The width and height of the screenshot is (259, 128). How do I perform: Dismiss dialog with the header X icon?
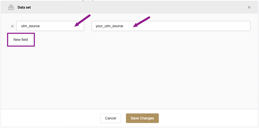249,7
